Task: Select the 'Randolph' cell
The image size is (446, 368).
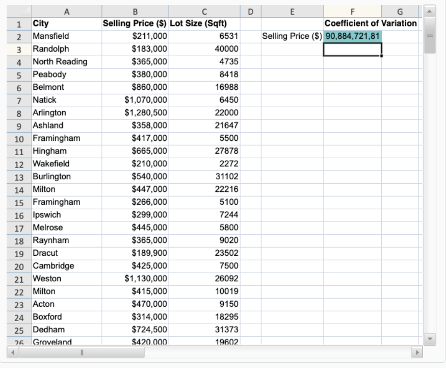Action: point(67,50)
